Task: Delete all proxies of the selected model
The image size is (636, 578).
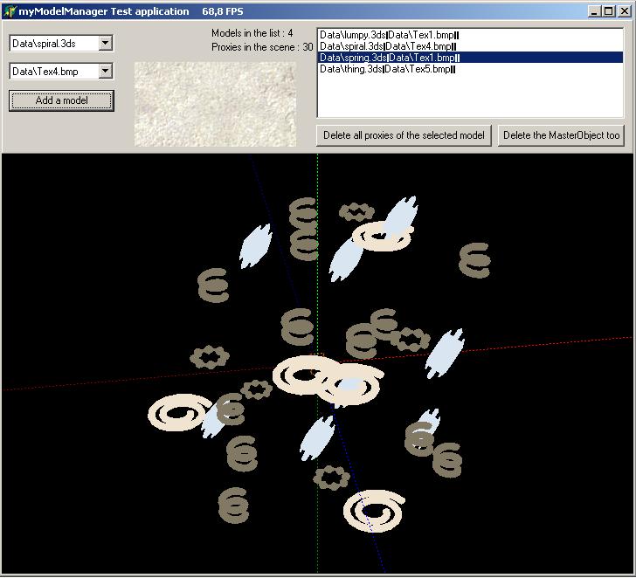Action: pos(404,135)
